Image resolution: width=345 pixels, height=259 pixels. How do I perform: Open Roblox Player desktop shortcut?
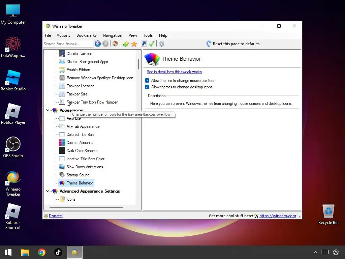tap(13, 114)
